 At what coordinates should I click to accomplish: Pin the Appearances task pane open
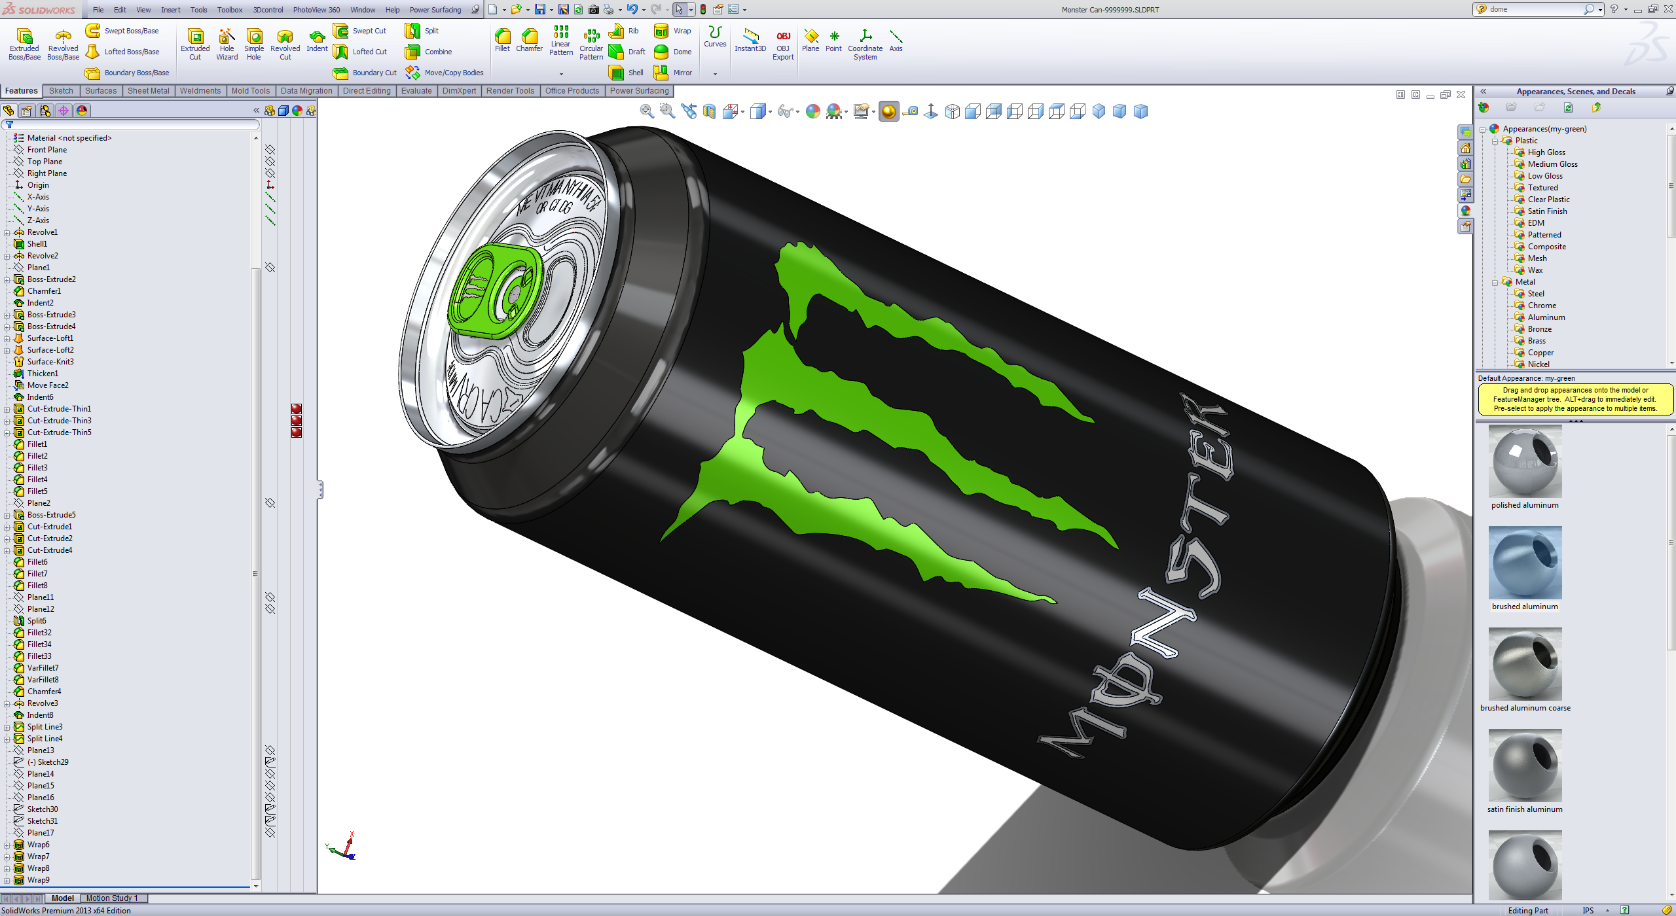[x=1669, y=92]
